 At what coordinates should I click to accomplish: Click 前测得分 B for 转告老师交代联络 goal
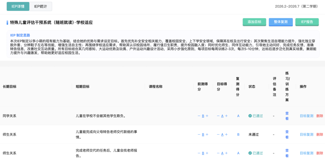point(203,134)
